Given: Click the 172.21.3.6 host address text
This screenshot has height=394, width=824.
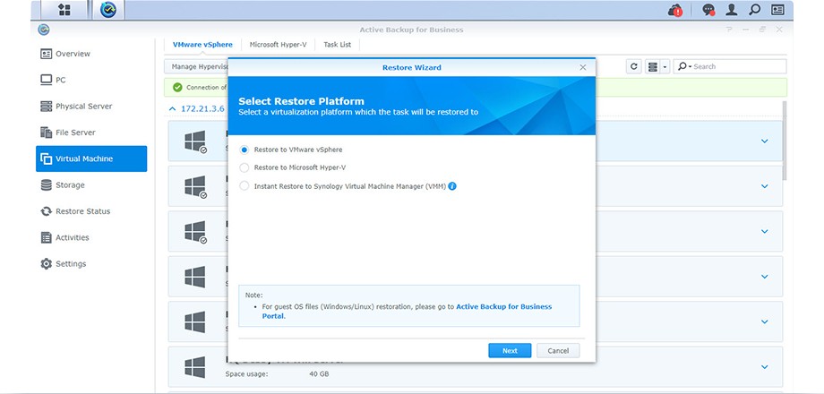Looking at the screenshot, I should 202,108.
